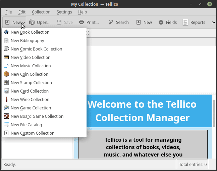Open the New collection dropdown arrow
Image resolution: width=217 pixels, height=171 pixels.
(24, 23)
